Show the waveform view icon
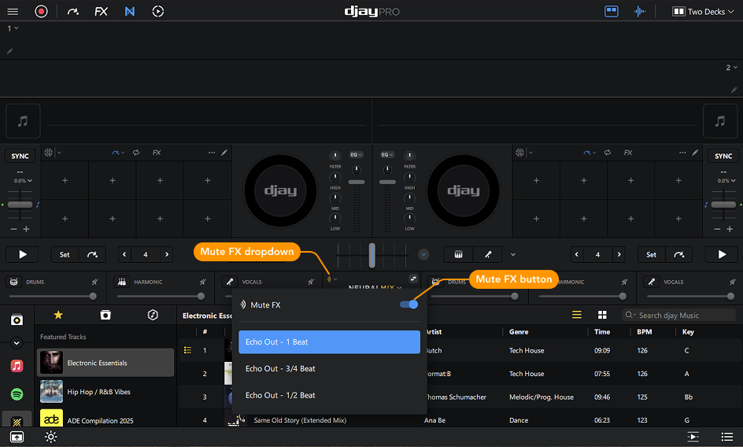Viewport: 743px width, 447px height. [x=640, y=11]
